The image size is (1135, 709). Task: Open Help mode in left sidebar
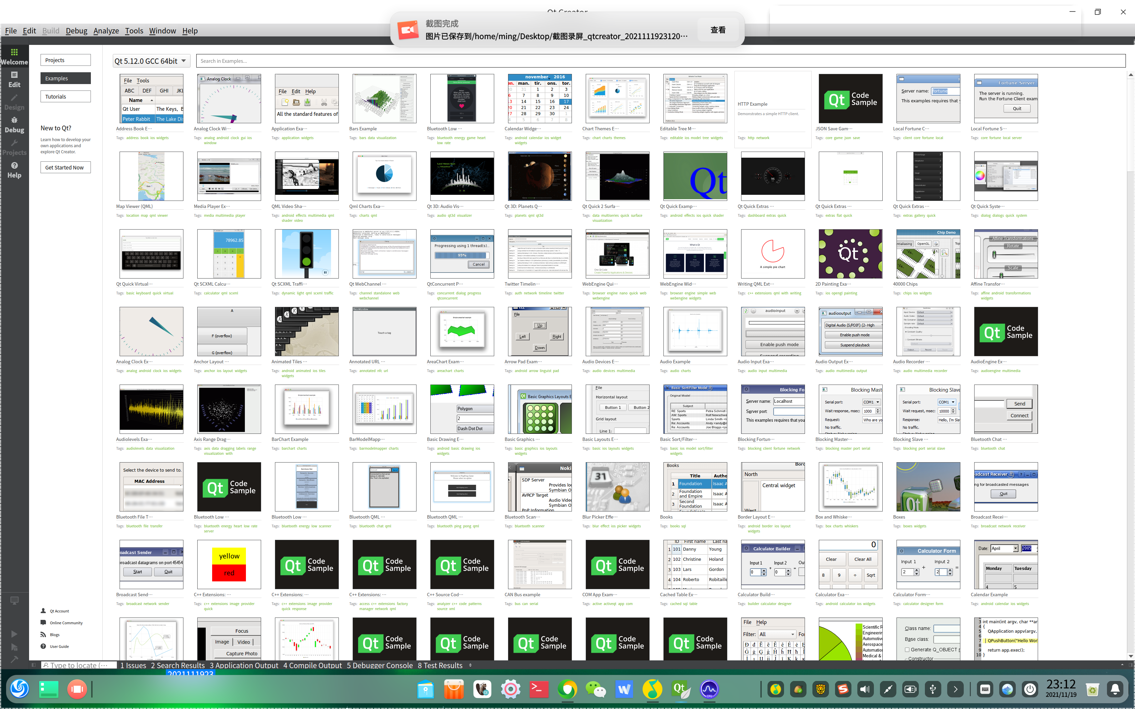click(14, 170)
